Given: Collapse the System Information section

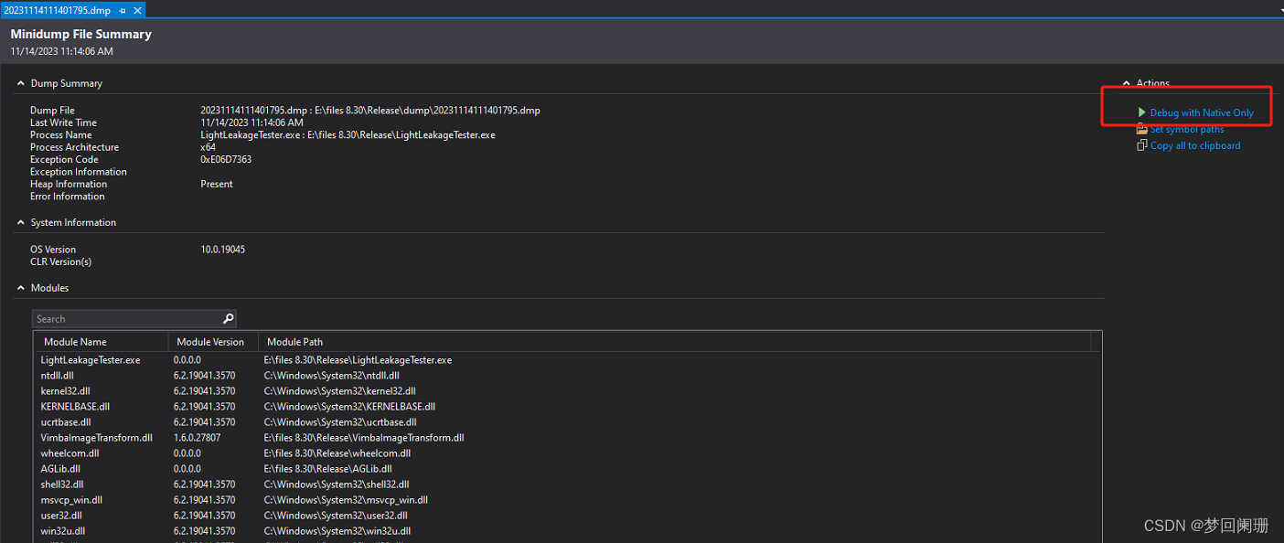Looking at the screenshot, I should pyautogui.click(x=21, y=222).
